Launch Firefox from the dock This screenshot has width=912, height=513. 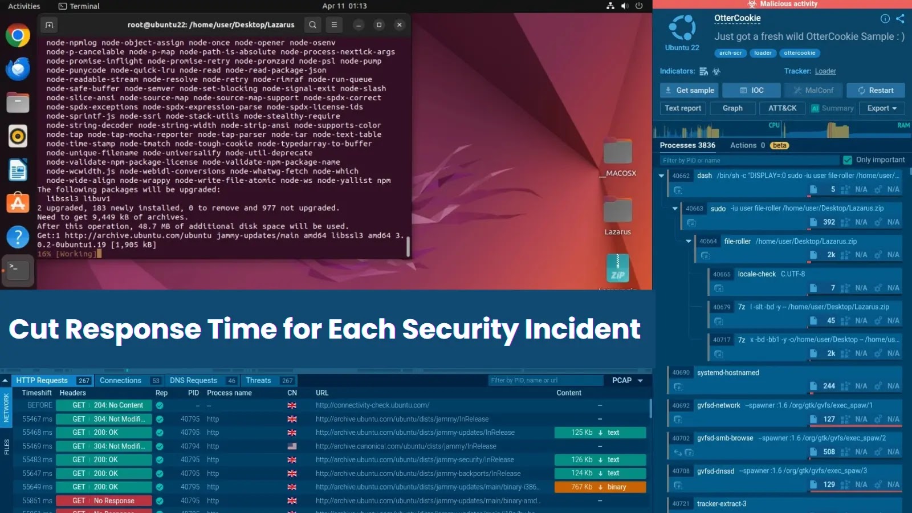point(18,69)
